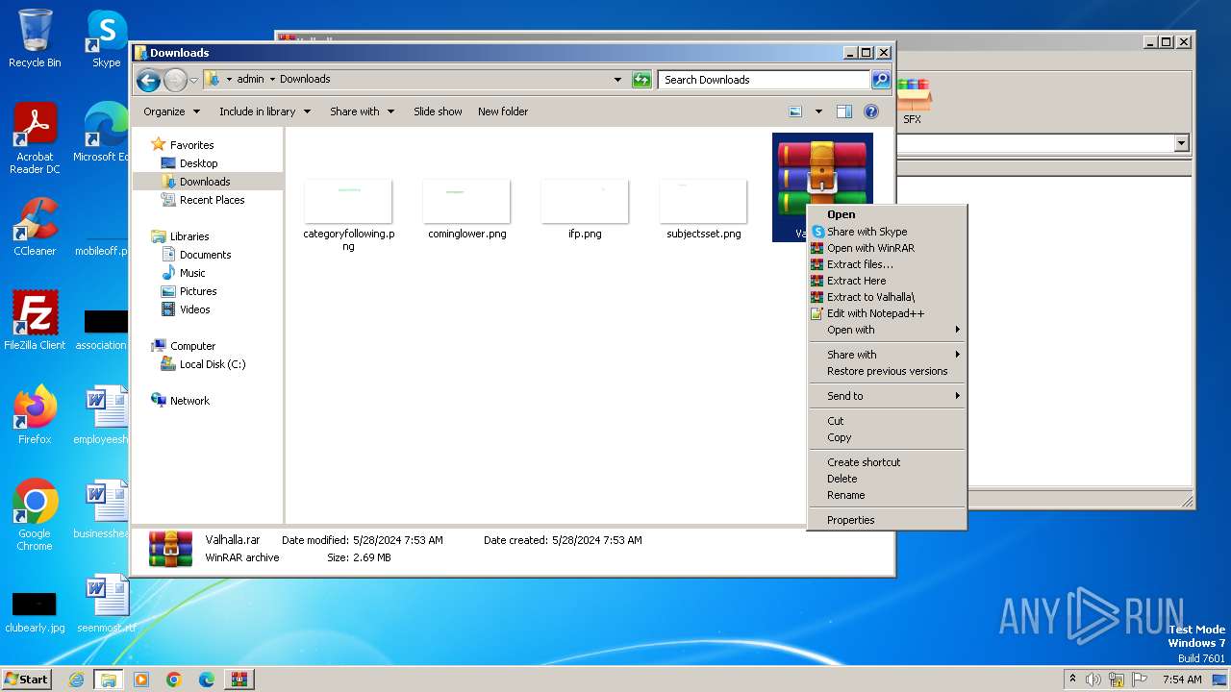The image size is (1231, 692).
Task: Click the taskbar clock showing 7:54 AM
Action: 1181,680
